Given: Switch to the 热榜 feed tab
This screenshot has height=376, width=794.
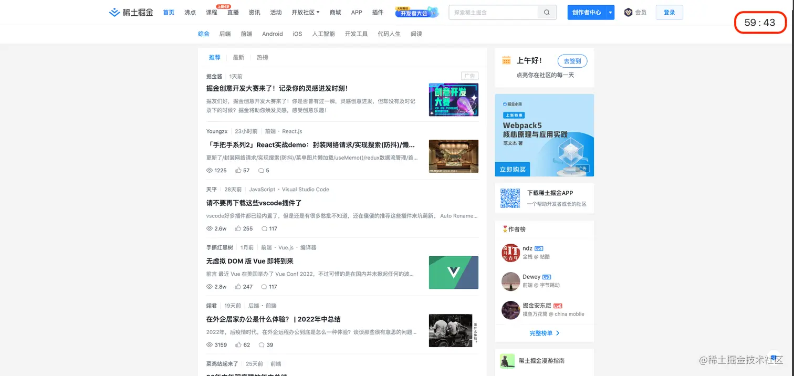Looking at the screenshot, I should pyautogui.click(x=263, y=57).
